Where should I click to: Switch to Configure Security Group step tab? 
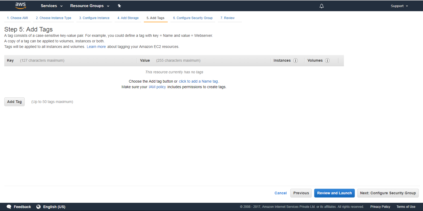[193, 18]
